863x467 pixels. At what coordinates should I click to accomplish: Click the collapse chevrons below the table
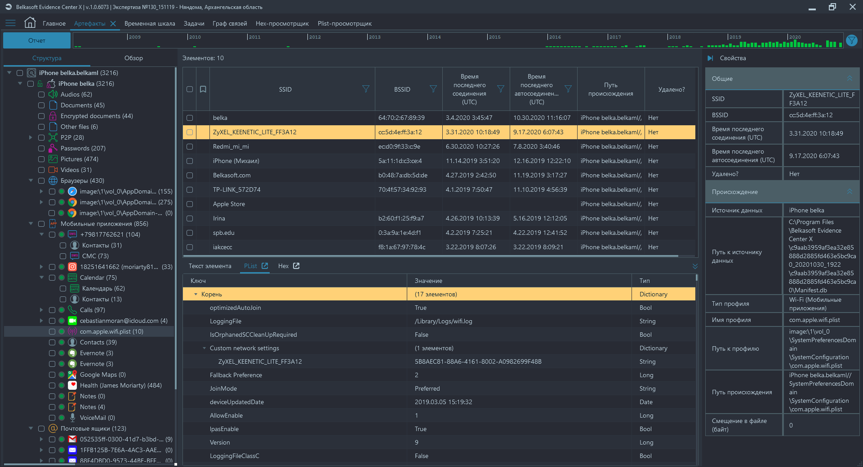695,266
